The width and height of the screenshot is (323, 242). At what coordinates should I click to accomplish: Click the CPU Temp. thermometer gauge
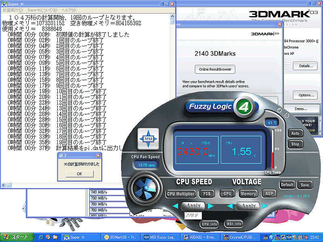coord(273,149)
